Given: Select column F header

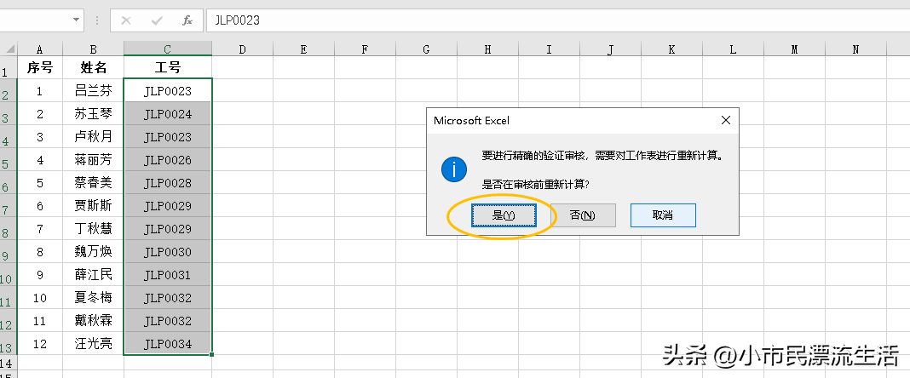Looking at the screenshot, I should point(365,49).
